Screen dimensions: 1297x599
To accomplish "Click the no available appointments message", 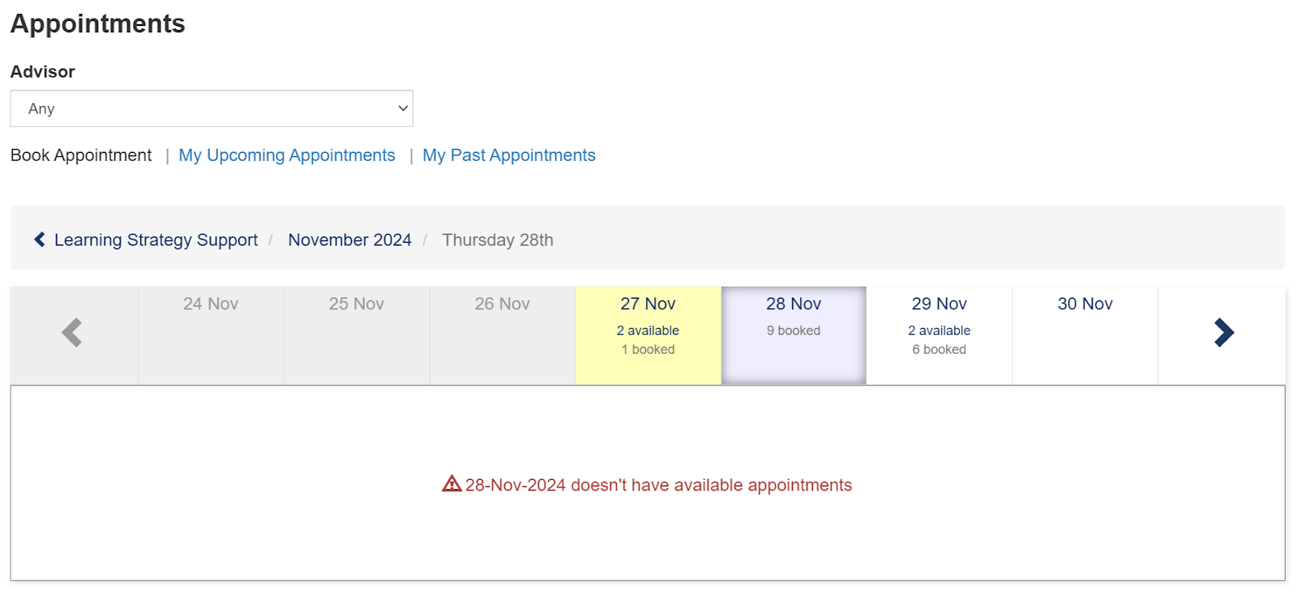I will tap(658, 486).
